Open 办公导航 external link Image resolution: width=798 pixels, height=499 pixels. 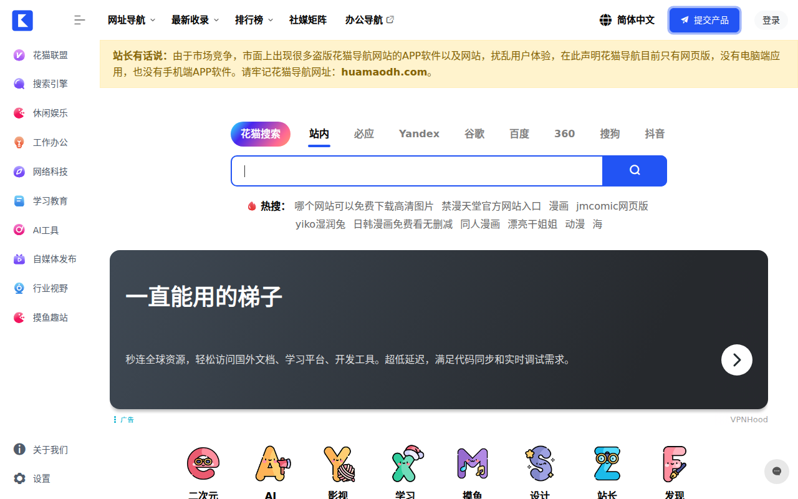(x=370, y=20)
